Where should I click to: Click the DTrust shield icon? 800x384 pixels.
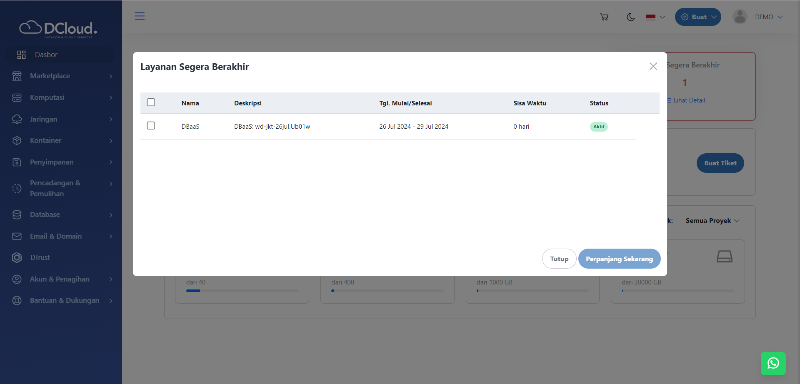tap(17, 258)
